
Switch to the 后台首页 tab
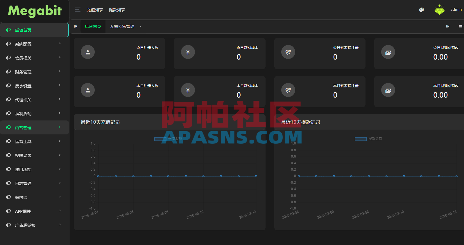click(x=93, y=26)
